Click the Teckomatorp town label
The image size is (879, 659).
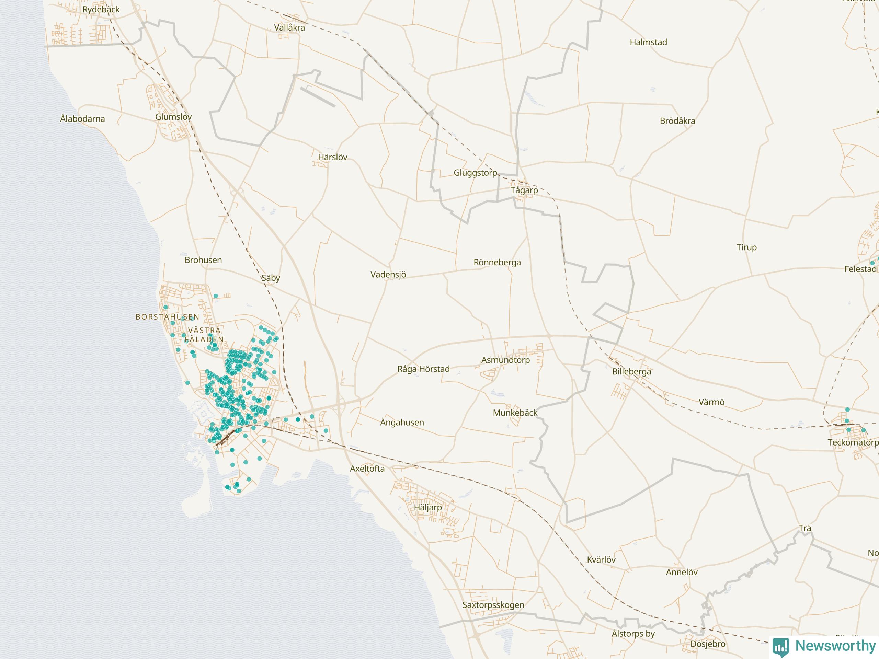point(853,442)
